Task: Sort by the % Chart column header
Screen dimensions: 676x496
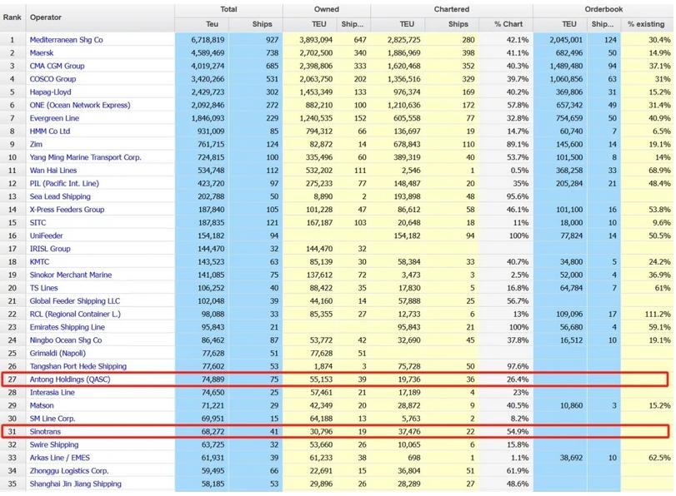Action: pyautogui.click(x=508, y=24)
